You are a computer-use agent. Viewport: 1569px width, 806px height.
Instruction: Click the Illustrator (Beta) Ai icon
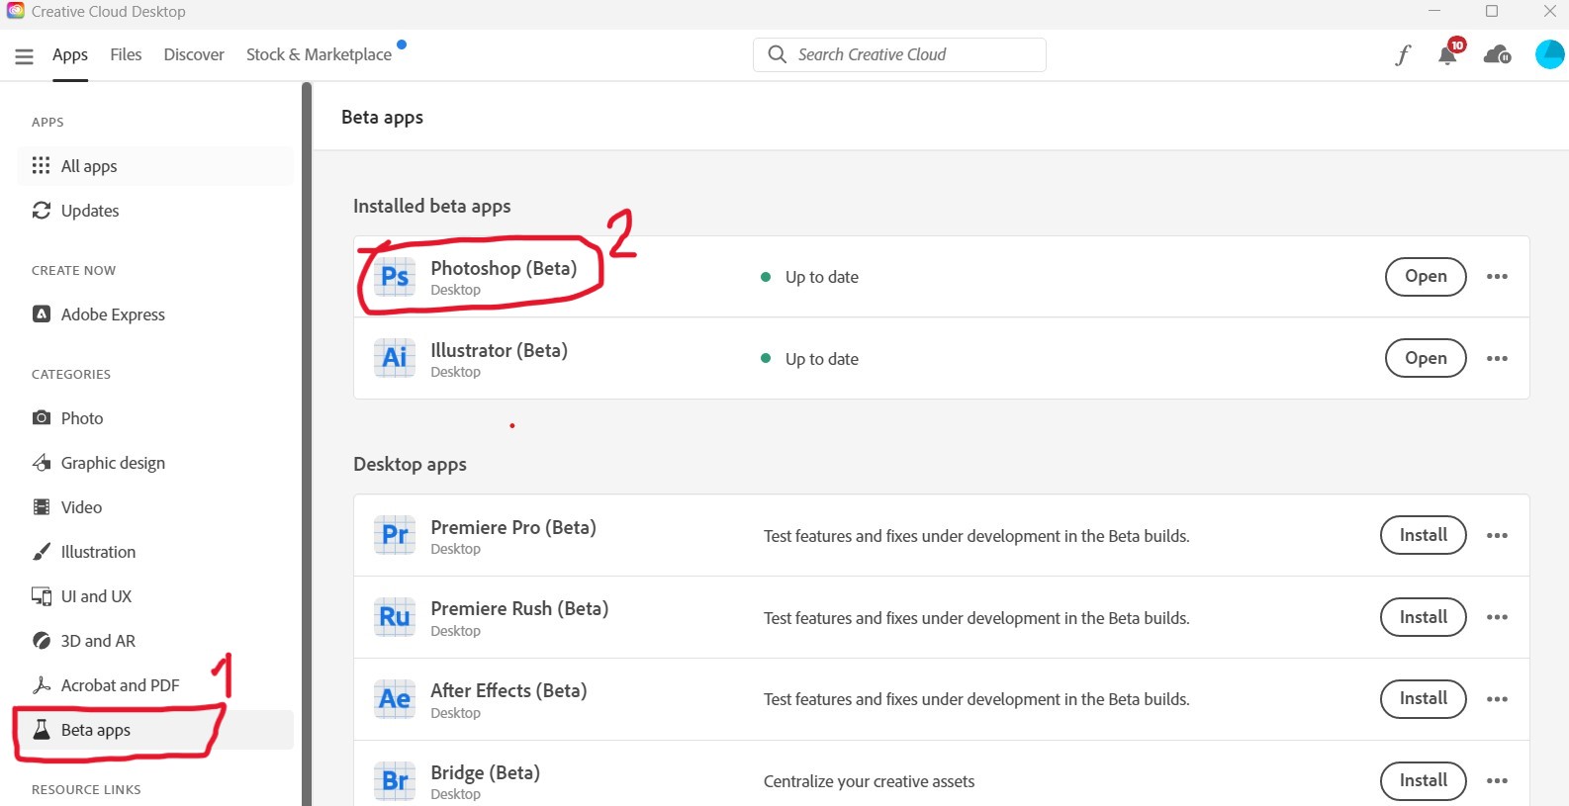pos(395,358)
